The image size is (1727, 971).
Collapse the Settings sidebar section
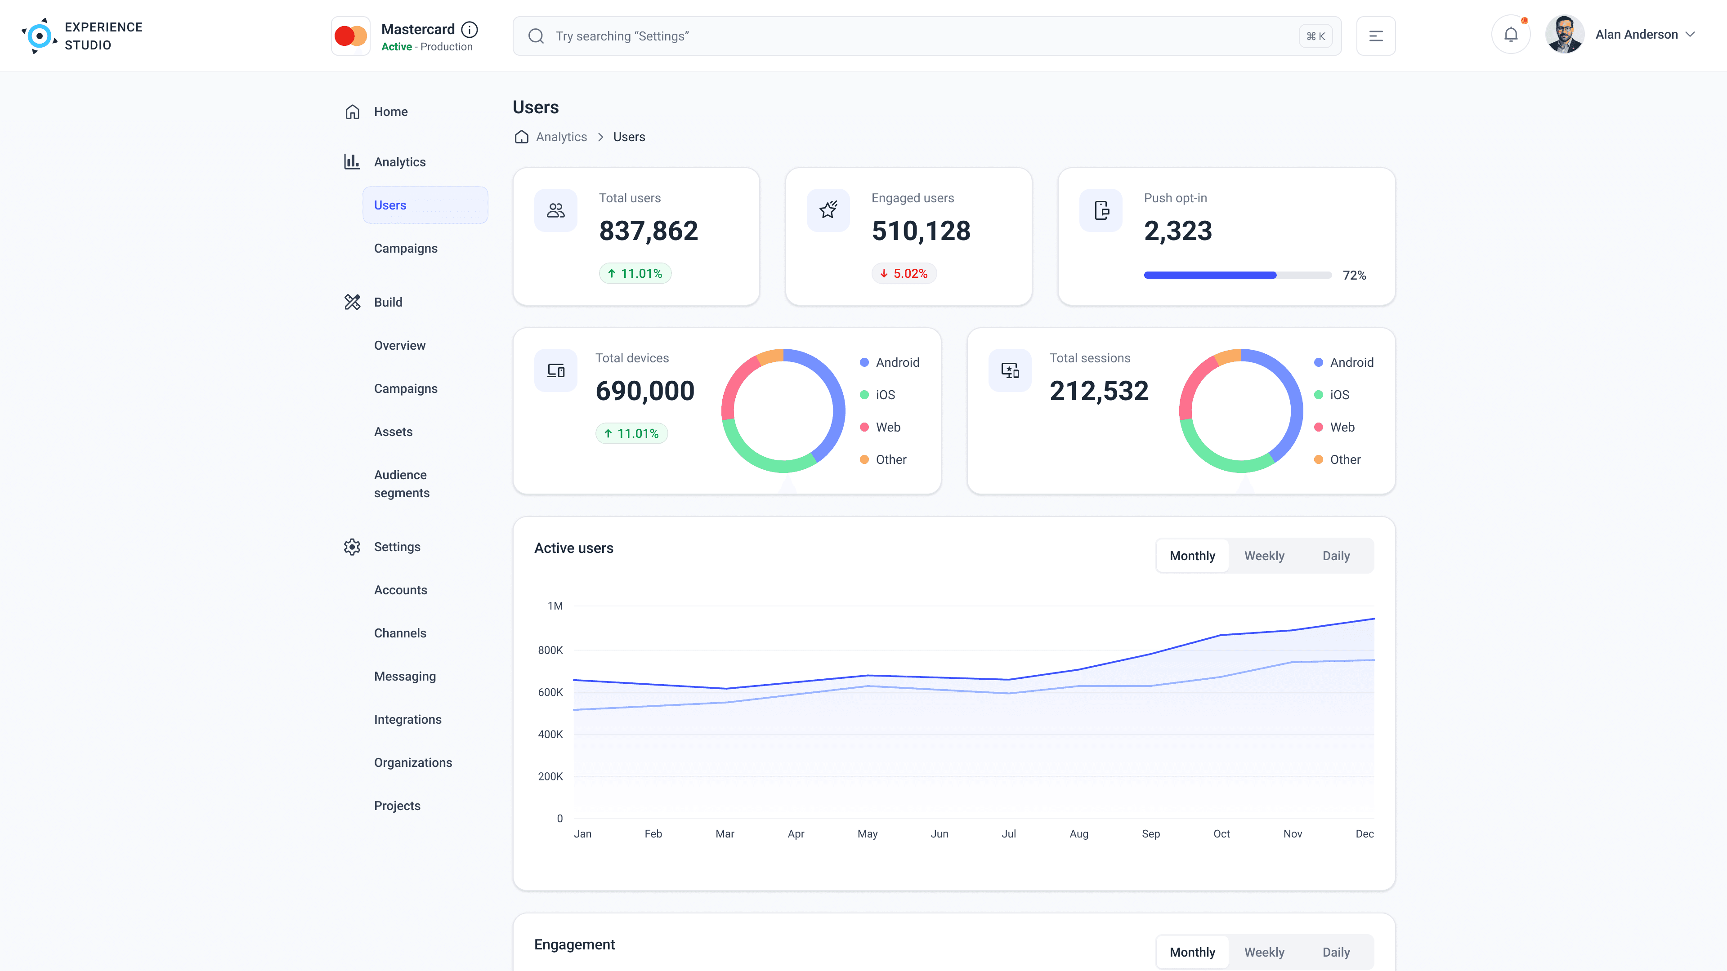tap(397, 547)
